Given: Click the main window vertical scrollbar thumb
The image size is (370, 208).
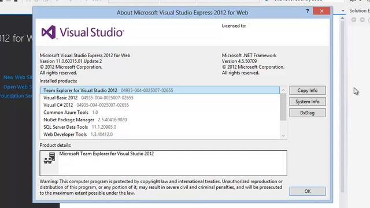Looking at the screenshot, I should tap(343, 106).
